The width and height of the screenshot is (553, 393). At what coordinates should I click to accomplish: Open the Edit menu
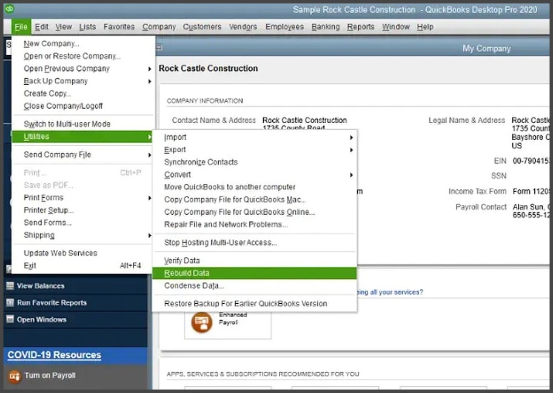pyautogui.click(x=41, y=27)
